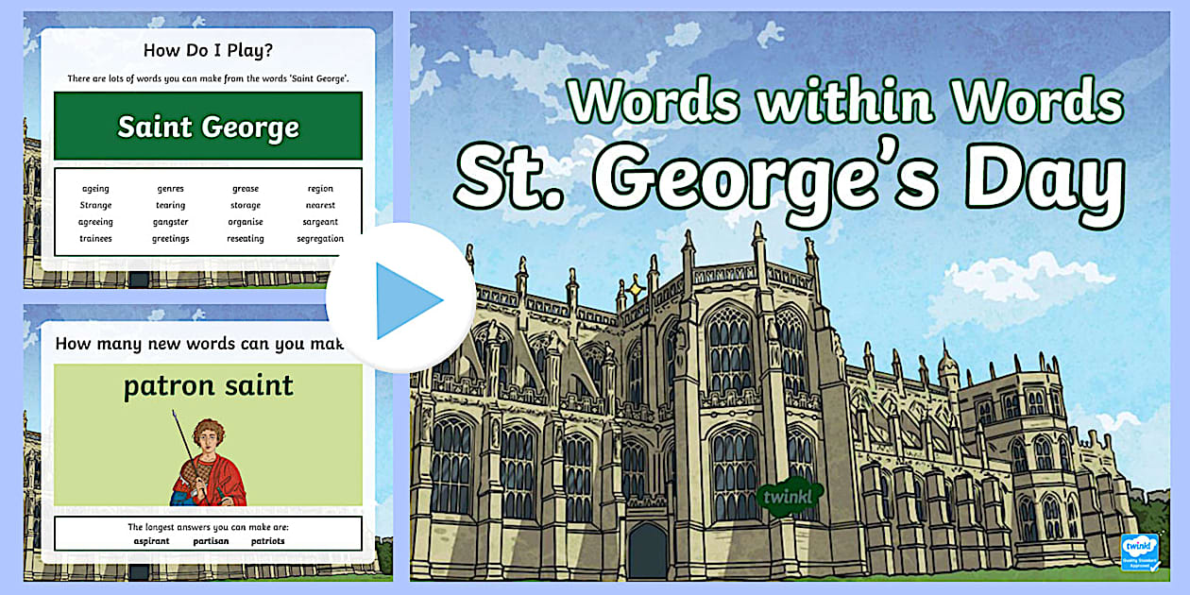Click the twinkl quality approved badge

coord(1139,553)
